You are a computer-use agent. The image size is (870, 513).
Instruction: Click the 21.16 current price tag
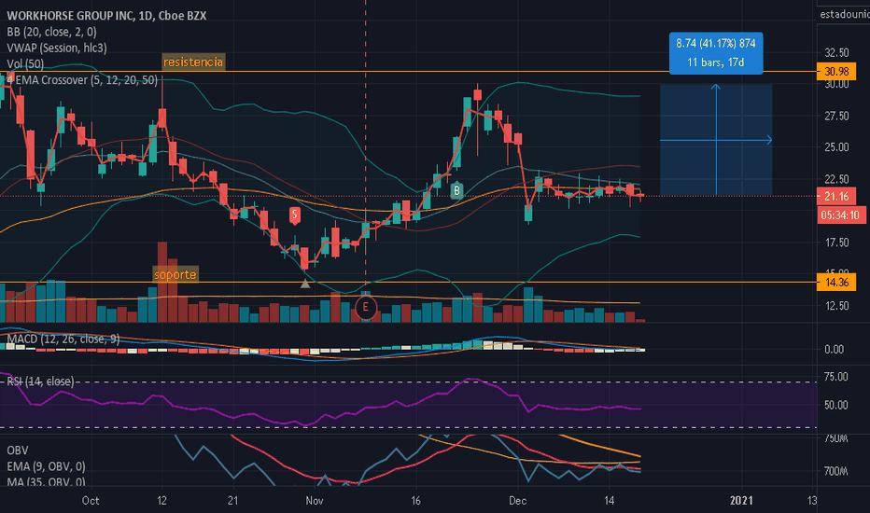(x=836, y=196)
